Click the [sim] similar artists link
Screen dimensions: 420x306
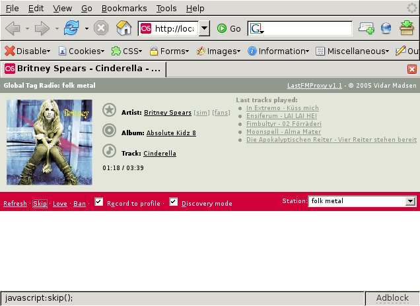(201, 113)
